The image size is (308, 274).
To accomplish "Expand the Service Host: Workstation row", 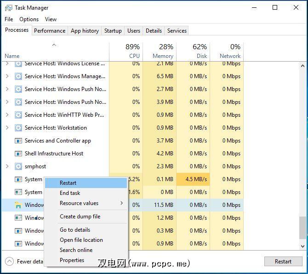I will (x=7, y=128).
